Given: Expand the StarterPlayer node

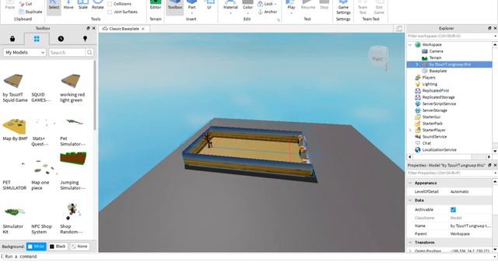Looking at the screenshot, I should (410, 130).
